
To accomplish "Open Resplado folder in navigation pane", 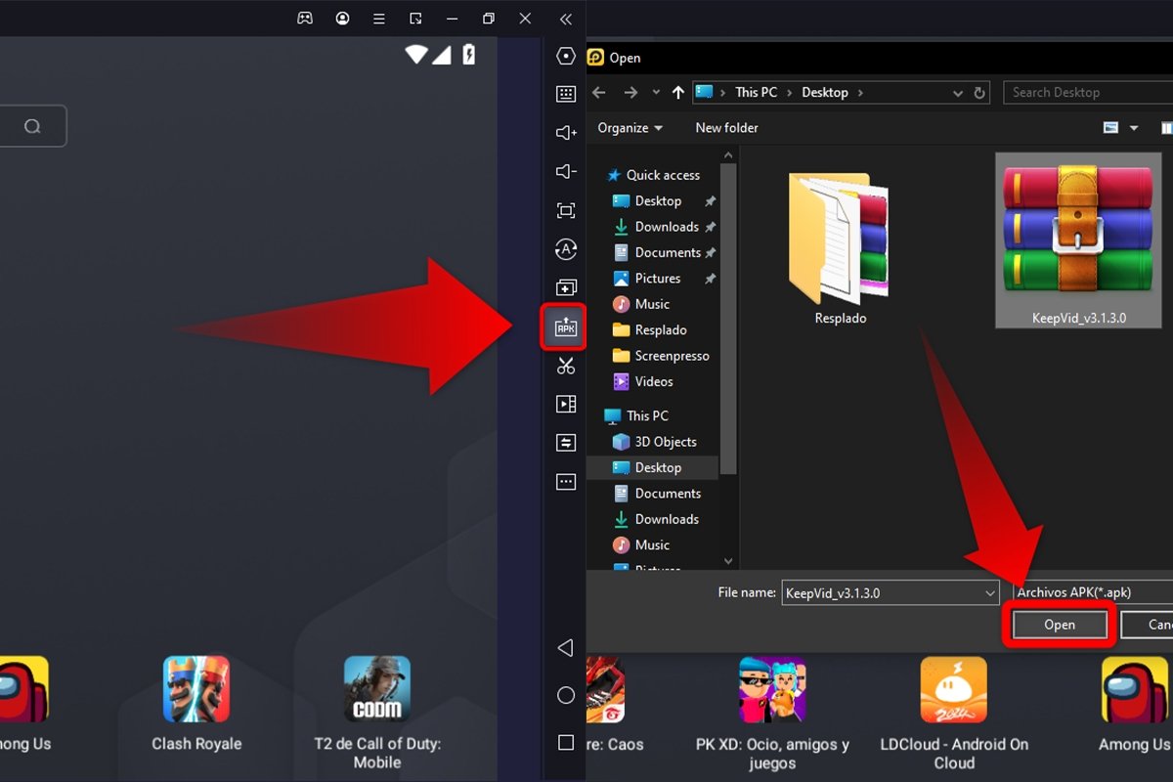I will click(x=661, y=330).
